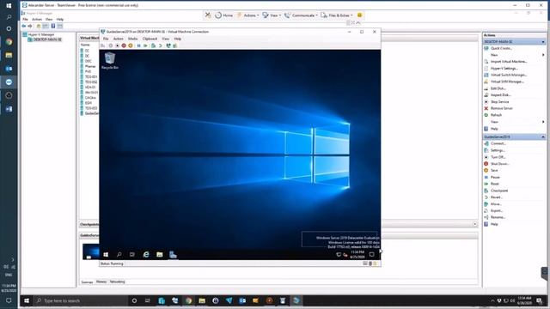The image size is (550, 309).
Task: Switch to the Summary tab in details pane
Action: 87,282
